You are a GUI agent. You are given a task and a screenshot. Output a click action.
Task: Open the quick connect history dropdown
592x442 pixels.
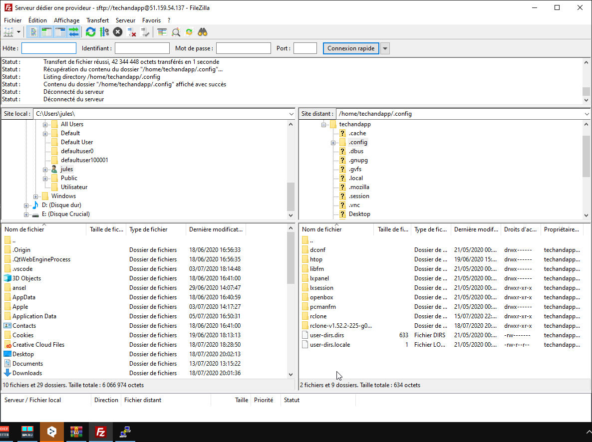385,48
